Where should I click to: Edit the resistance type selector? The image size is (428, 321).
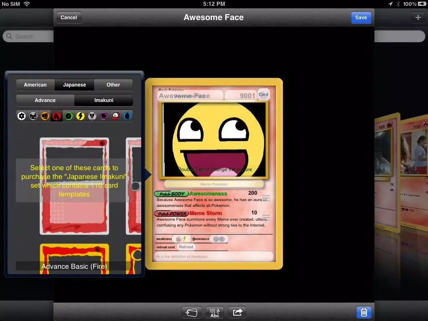coord(219,239)
